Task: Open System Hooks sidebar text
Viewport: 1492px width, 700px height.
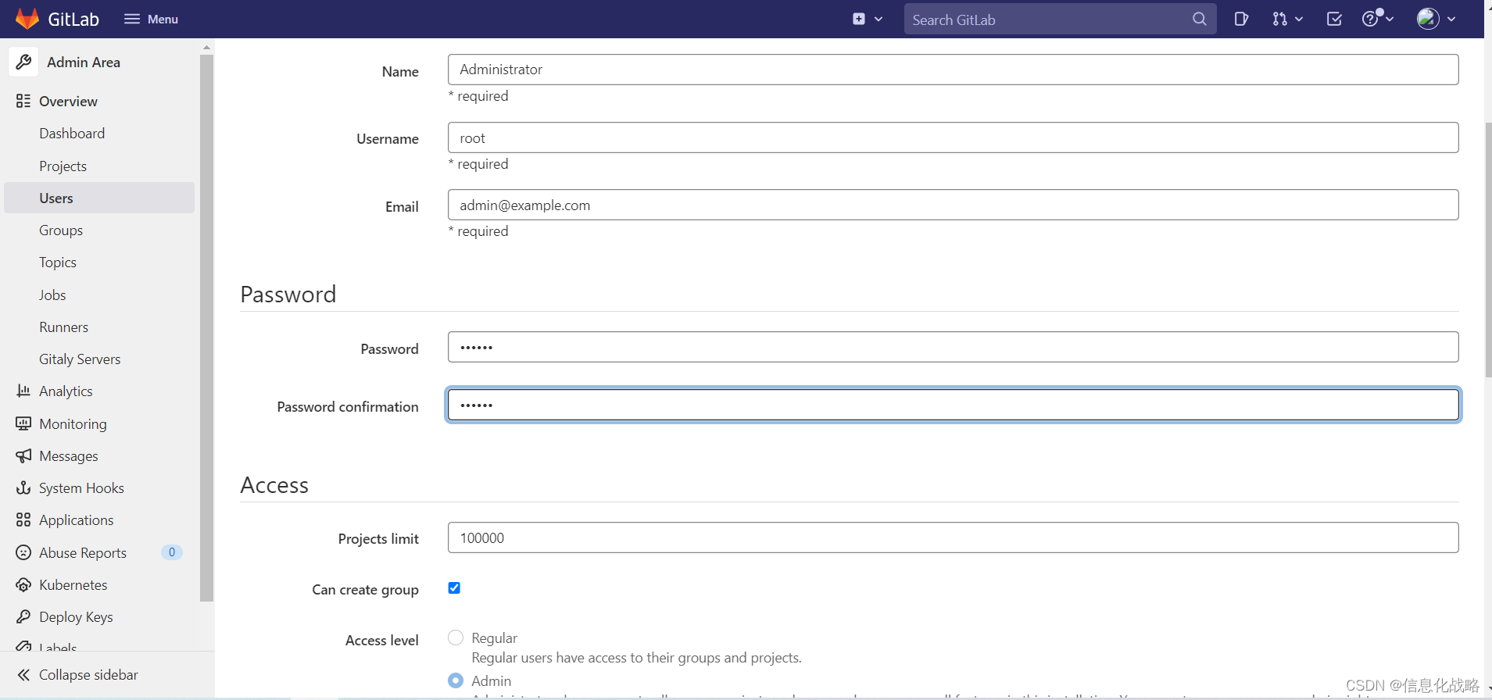Action: pos(81,487)
